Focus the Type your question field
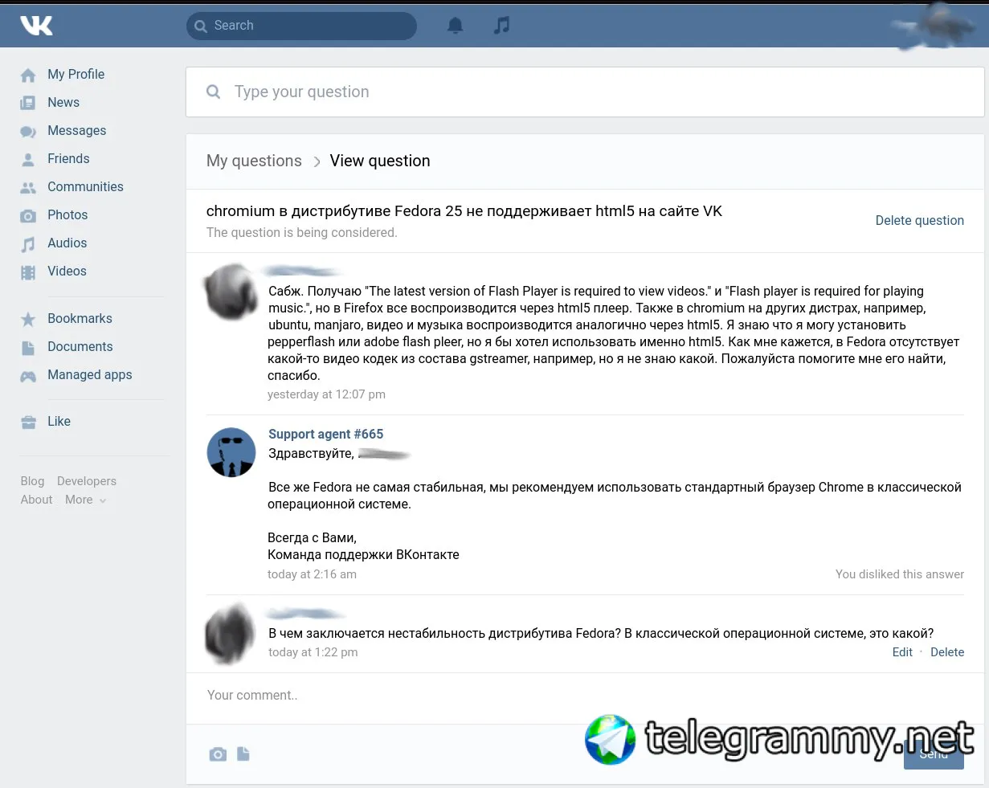This screenshot has height=788, width=989. (585, 92)
